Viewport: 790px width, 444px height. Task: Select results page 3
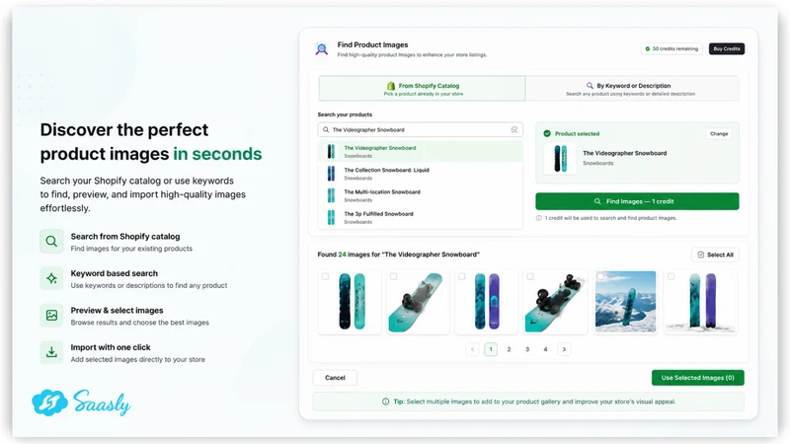[527, 349]
